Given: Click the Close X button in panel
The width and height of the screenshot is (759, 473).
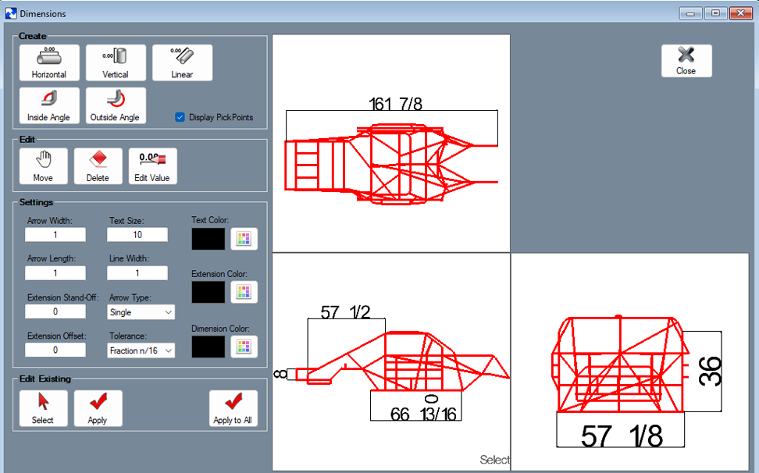Looking at the screenshot, I should [686, 60].
